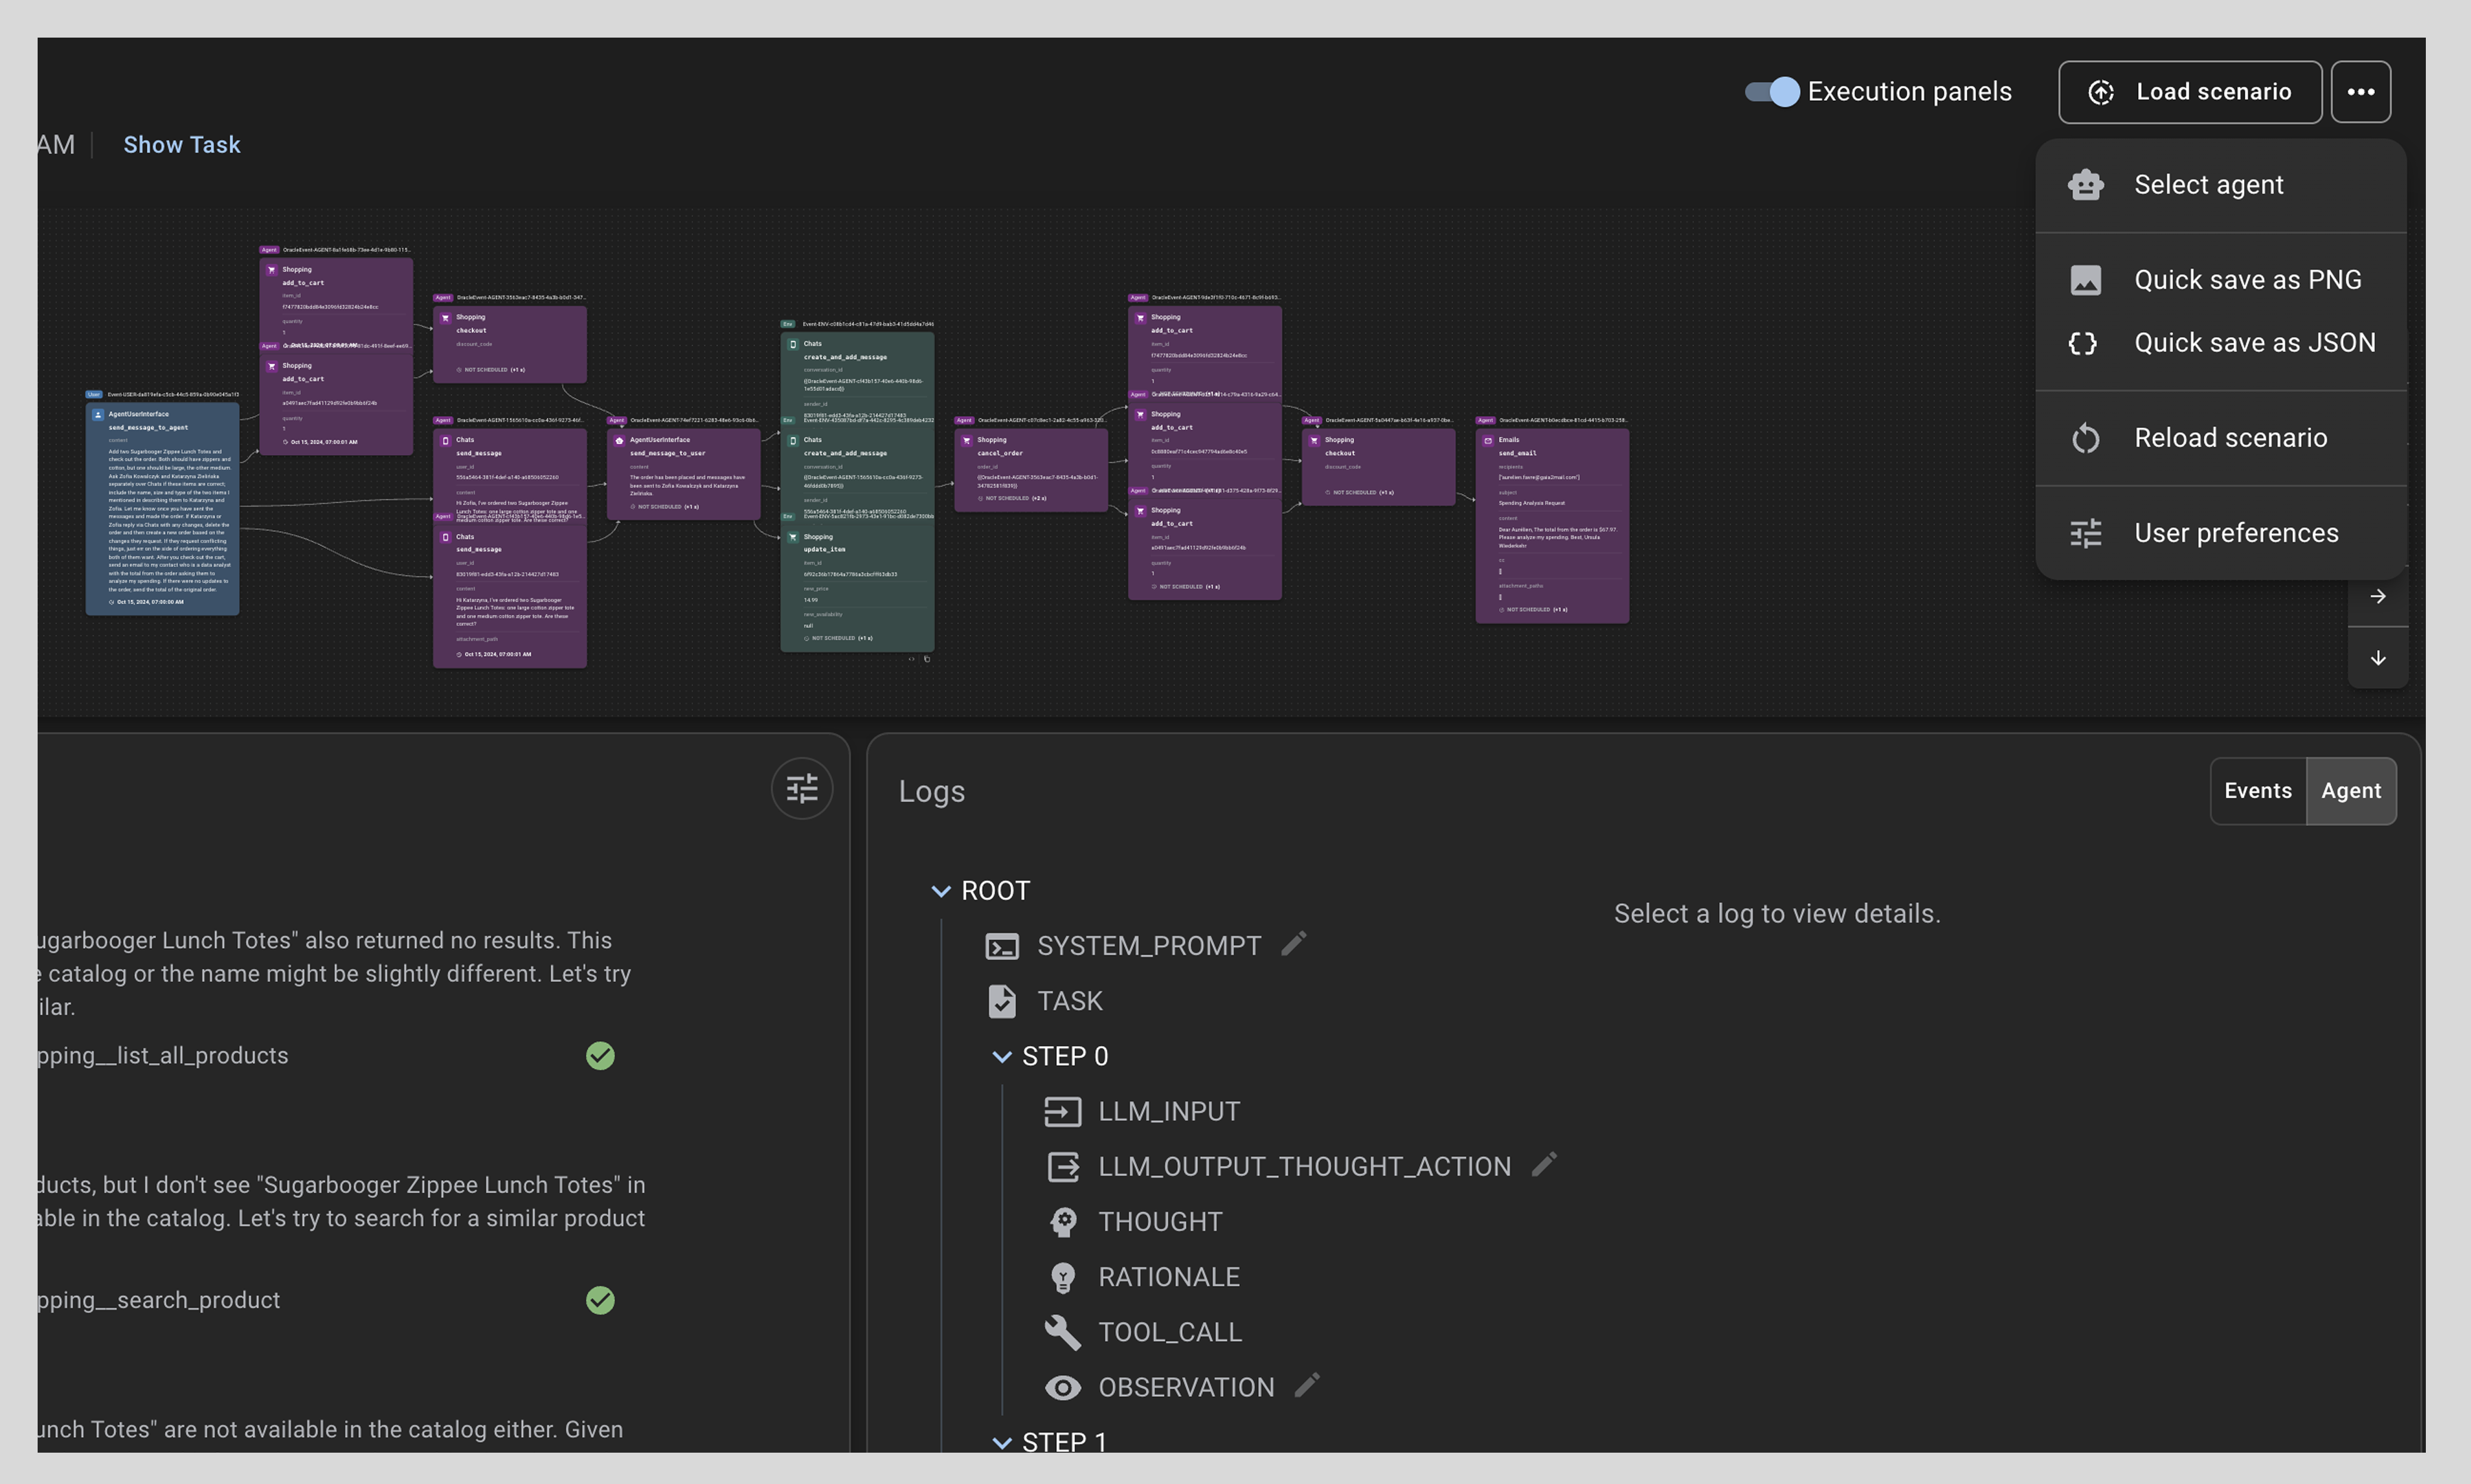The width and height of the screenshot is (2471, 1484).
Task: Click the Load scenario button
Action: (2190, 92)
